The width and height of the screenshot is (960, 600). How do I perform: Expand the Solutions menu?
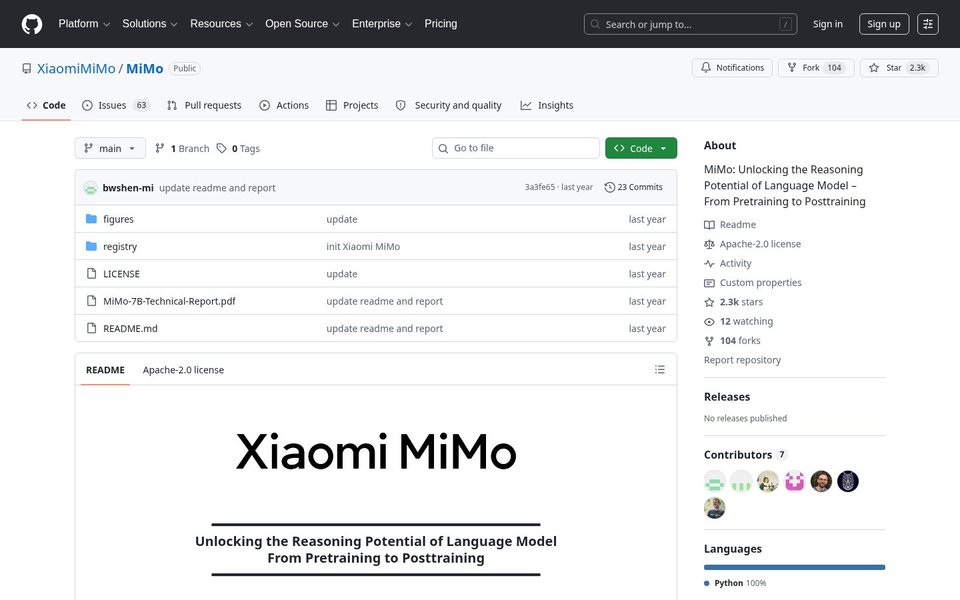click(150, 24)
